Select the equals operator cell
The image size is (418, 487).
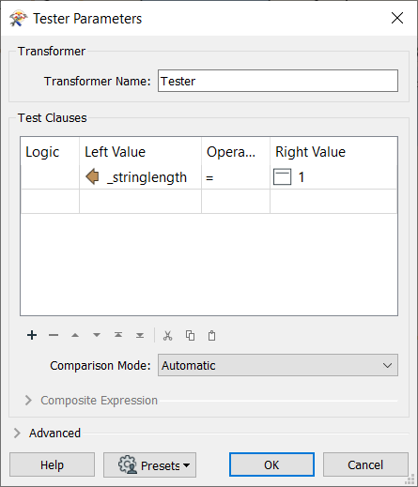coord(236,177)
